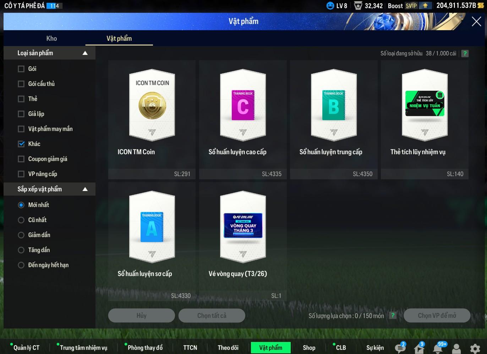Open the chat messages icon
Image resolution: width=487 pixels, height=354 pixels.
(x=400, y=348)
